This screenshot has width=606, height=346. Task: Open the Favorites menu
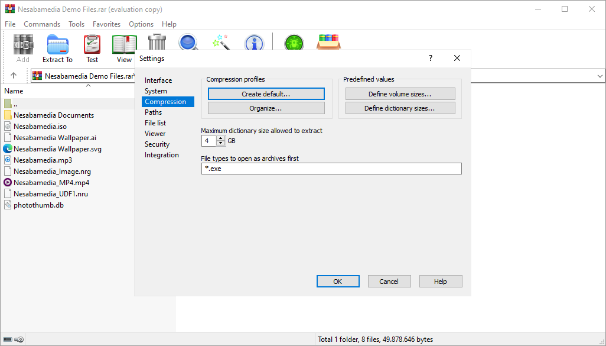[x=106, y=24]
